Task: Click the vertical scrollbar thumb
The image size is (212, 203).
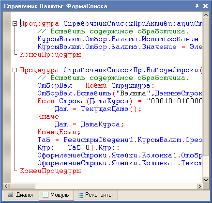Action: (206, 87)
